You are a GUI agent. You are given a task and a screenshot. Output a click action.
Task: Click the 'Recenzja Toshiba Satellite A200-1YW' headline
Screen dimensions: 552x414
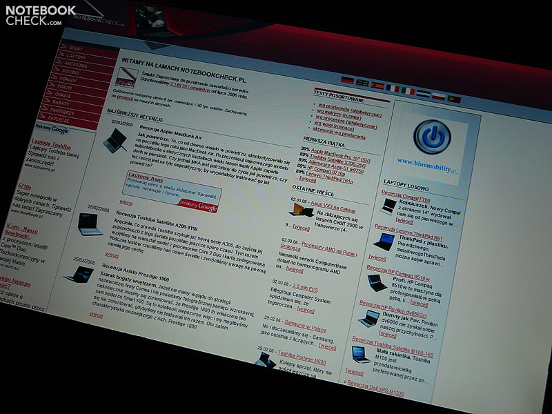pos(157,221)
